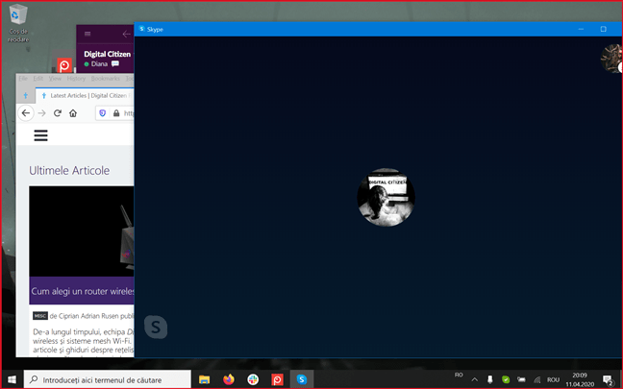Viewport: 623px width, 389px height.
Task: Click the green status dot beside Diana
Action: [87, 64]
